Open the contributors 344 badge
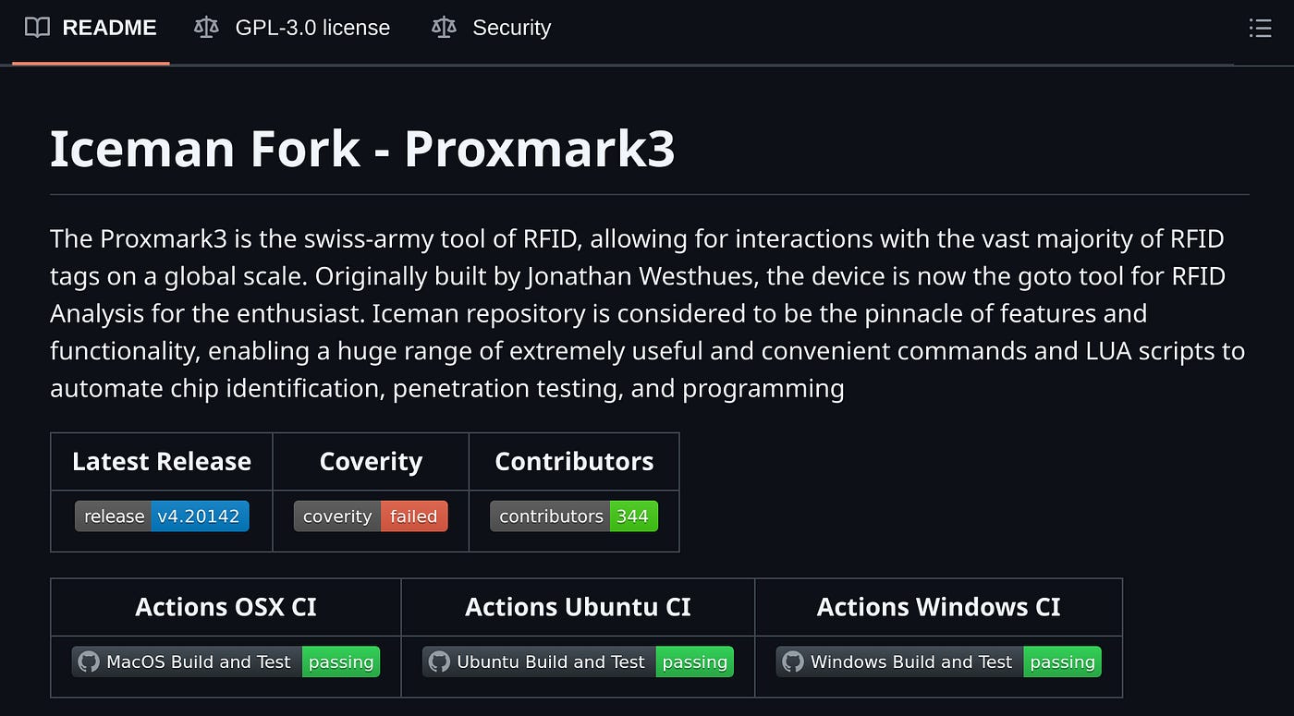This screenshot has width=1294, height=716. [x=574, y=516]
